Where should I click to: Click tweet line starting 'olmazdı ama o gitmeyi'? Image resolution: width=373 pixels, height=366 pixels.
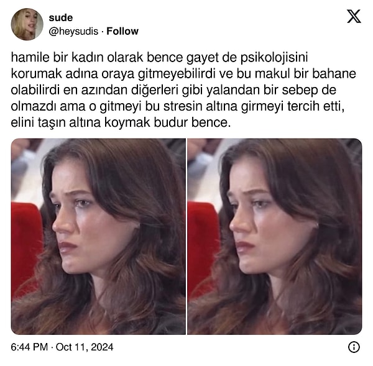click(178, 106)
